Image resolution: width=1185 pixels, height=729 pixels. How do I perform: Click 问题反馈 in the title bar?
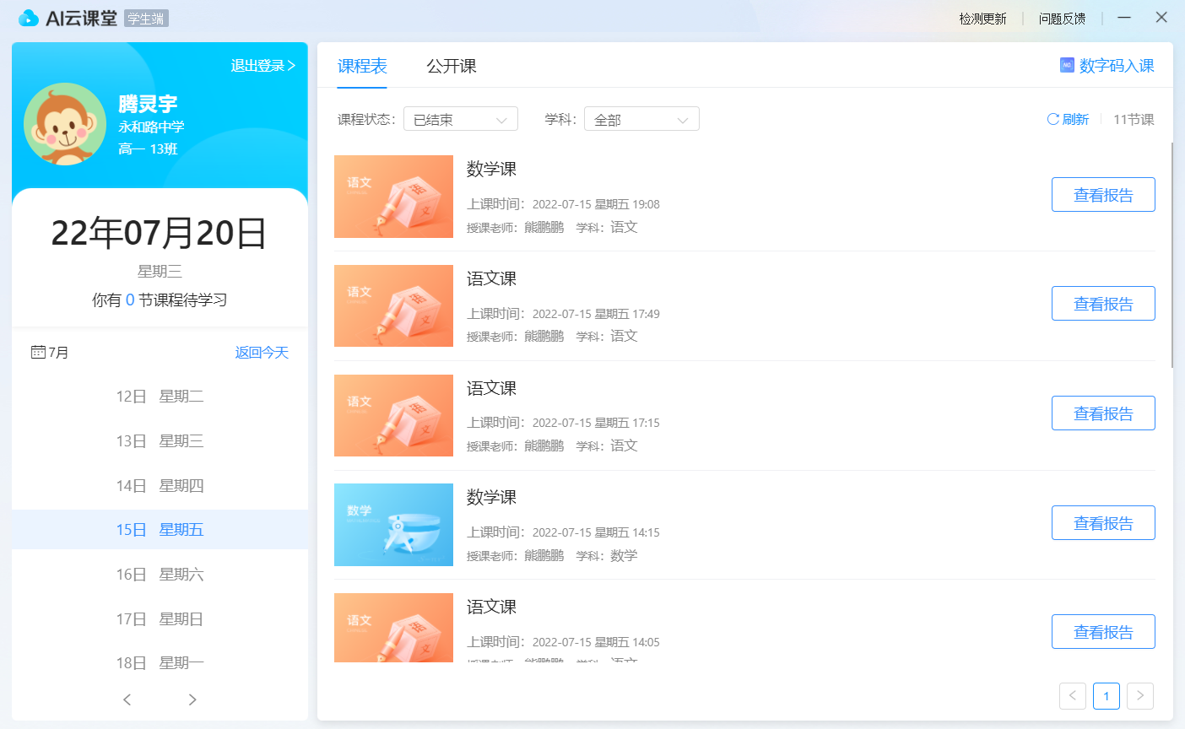pos(1062,19)
